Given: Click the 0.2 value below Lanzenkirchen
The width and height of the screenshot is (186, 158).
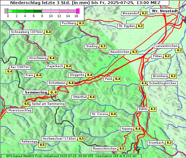Looking at the screenshot, I should pyautogui.click(x=179, y=50).
